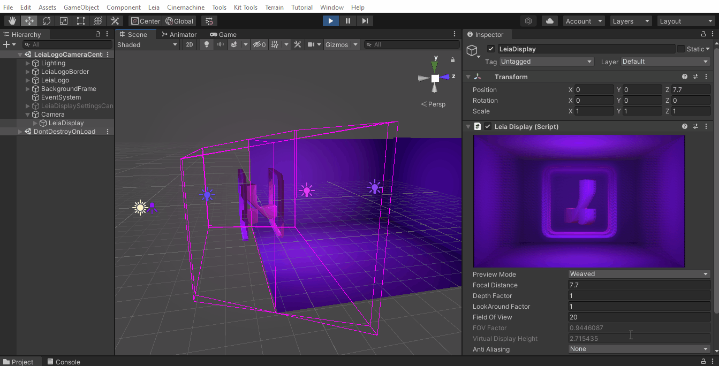
Task: Select the Move tool in the toolbar
Action: [29, 21]
